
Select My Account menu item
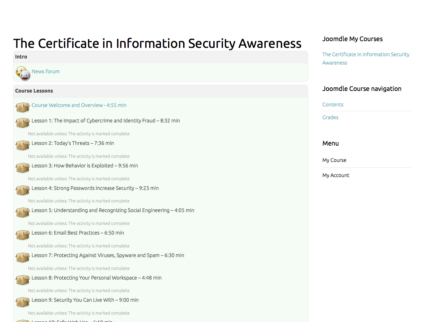click(x=336, y=175)
